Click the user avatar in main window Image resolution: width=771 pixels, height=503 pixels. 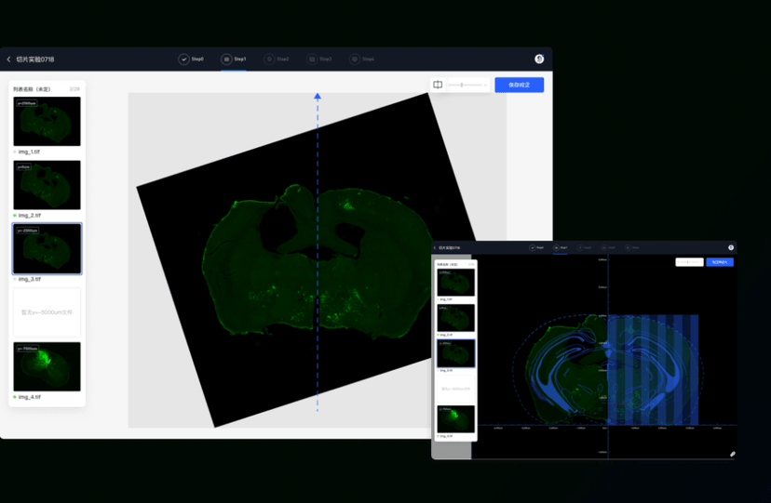(x=539, y=59)
